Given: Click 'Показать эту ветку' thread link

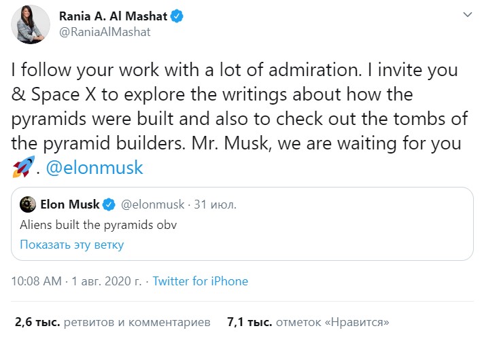Looking at the screenshot, I should 71,244.
